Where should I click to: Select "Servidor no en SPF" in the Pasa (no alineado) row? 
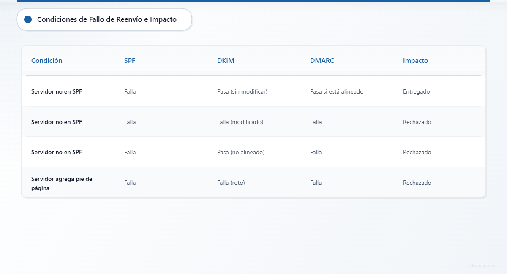coord(57,152)
